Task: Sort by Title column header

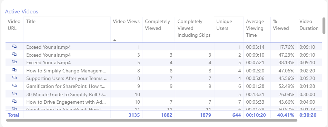Action: (31, 21)
